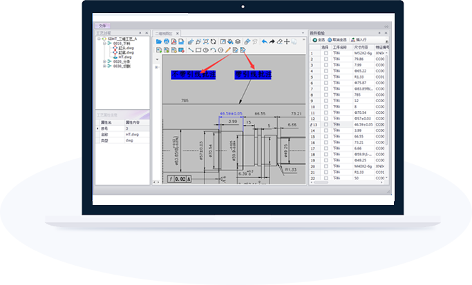Tick the checkbox in row 19 (Φ49.25)

(326, 160)
